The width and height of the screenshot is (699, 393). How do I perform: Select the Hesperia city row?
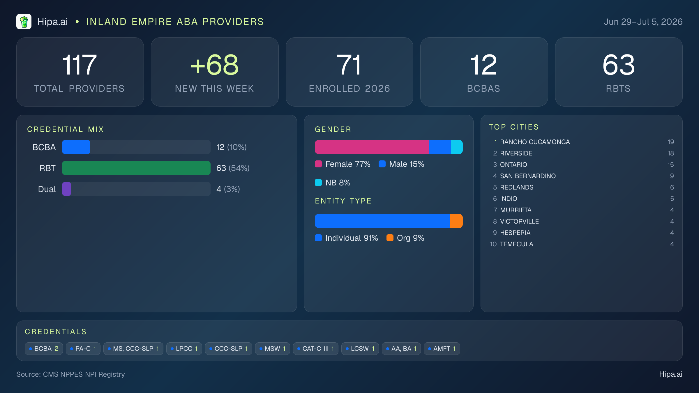582,233
